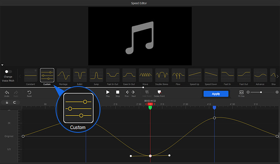This screenshot has height=164, width=280.
Task: Click the blue Apply button
Action: [x=216, y=94]
